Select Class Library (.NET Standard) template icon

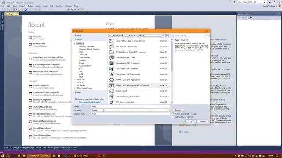pos(111,69)
